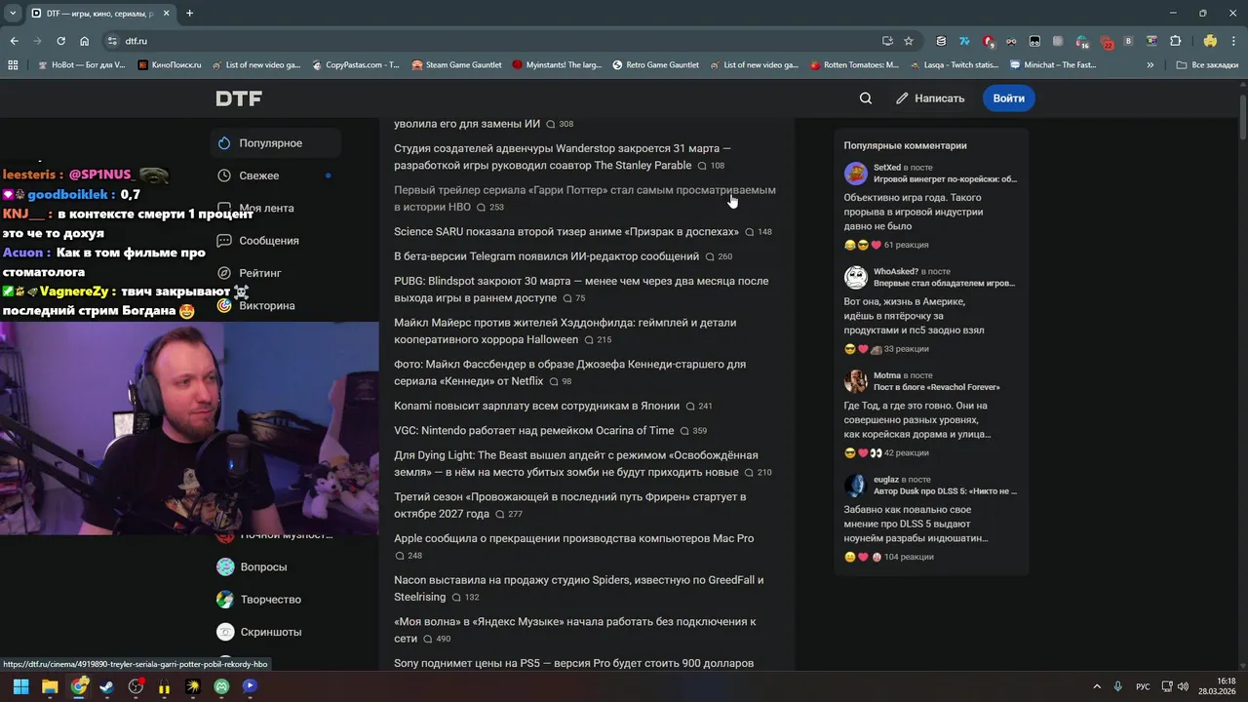Screen dimensions: 1248x702
Task: Reload the dtf.ru page
Action: tap(60, 41)
